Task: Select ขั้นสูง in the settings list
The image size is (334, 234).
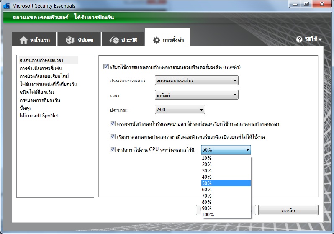Action: pos(25,108)
